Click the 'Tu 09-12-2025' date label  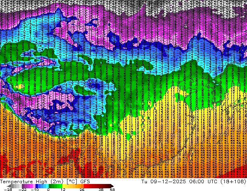point(164,182)
